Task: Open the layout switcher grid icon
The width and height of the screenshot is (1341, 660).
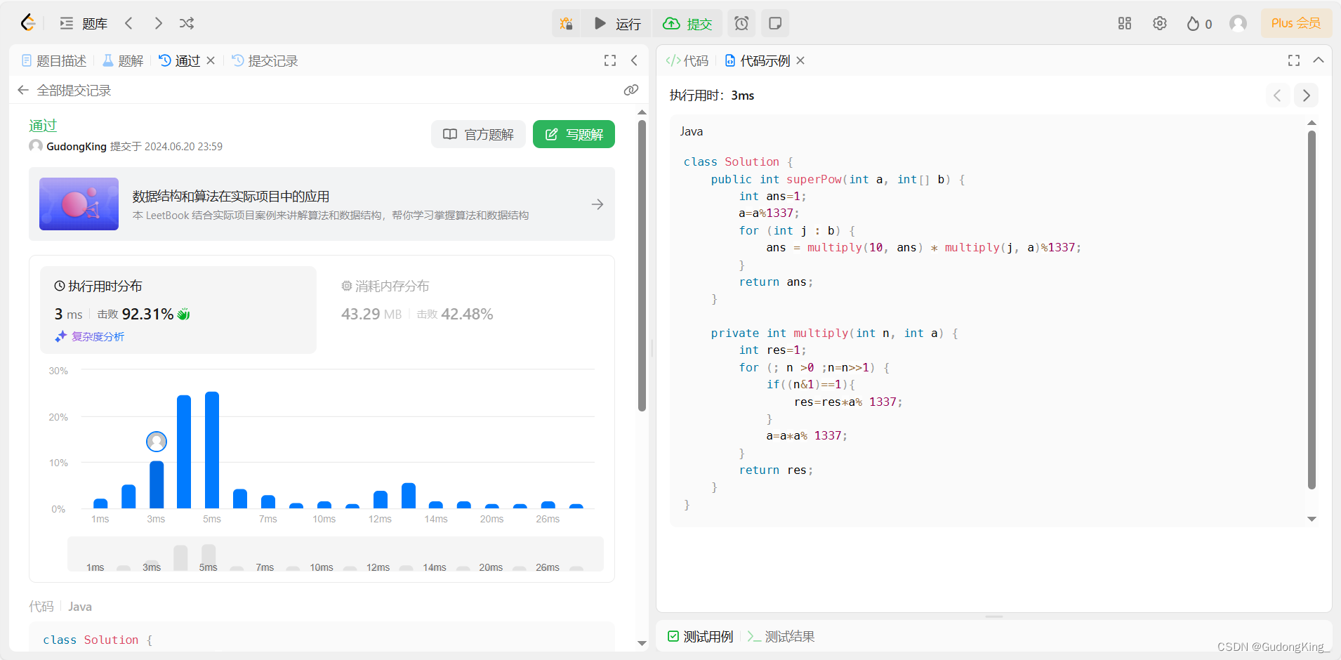Action: pyautogui.click(x=1124, y=23)
